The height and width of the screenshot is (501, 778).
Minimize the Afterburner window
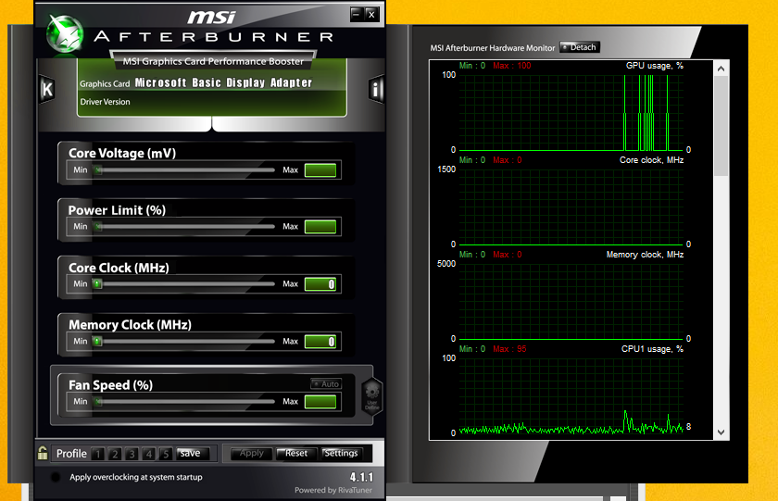click(x=357, y=15)
